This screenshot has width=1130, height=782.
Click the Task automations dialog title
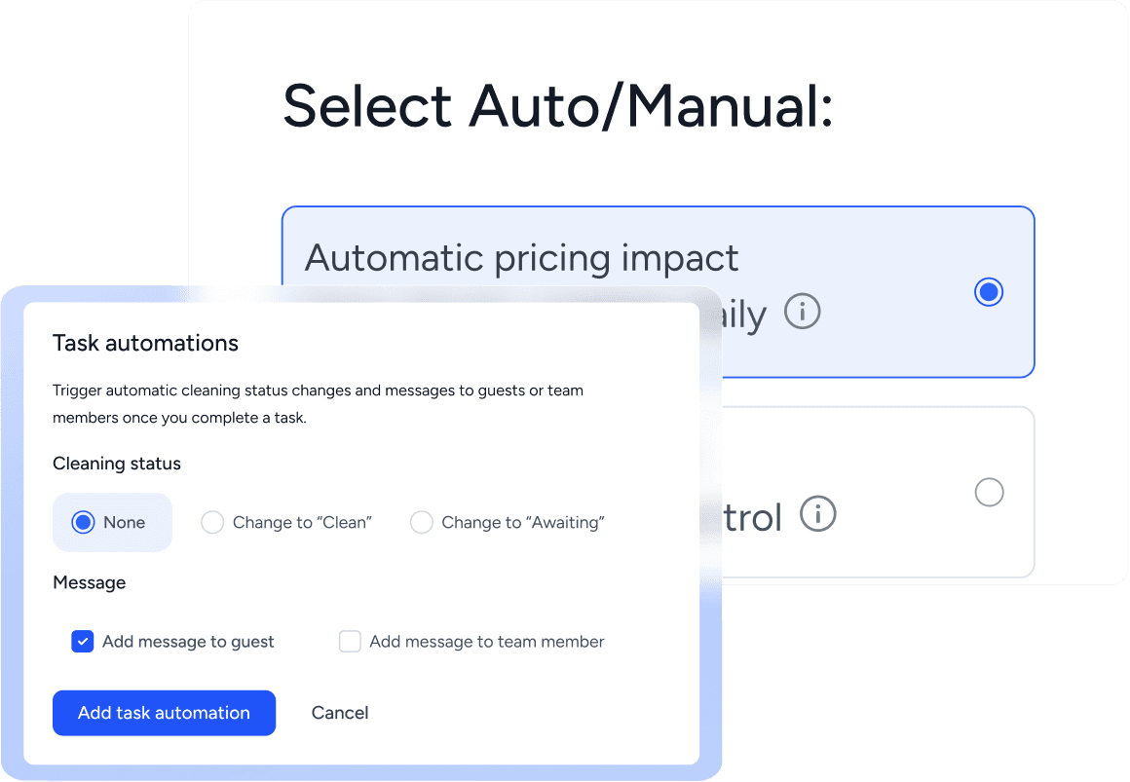(145, 343)
